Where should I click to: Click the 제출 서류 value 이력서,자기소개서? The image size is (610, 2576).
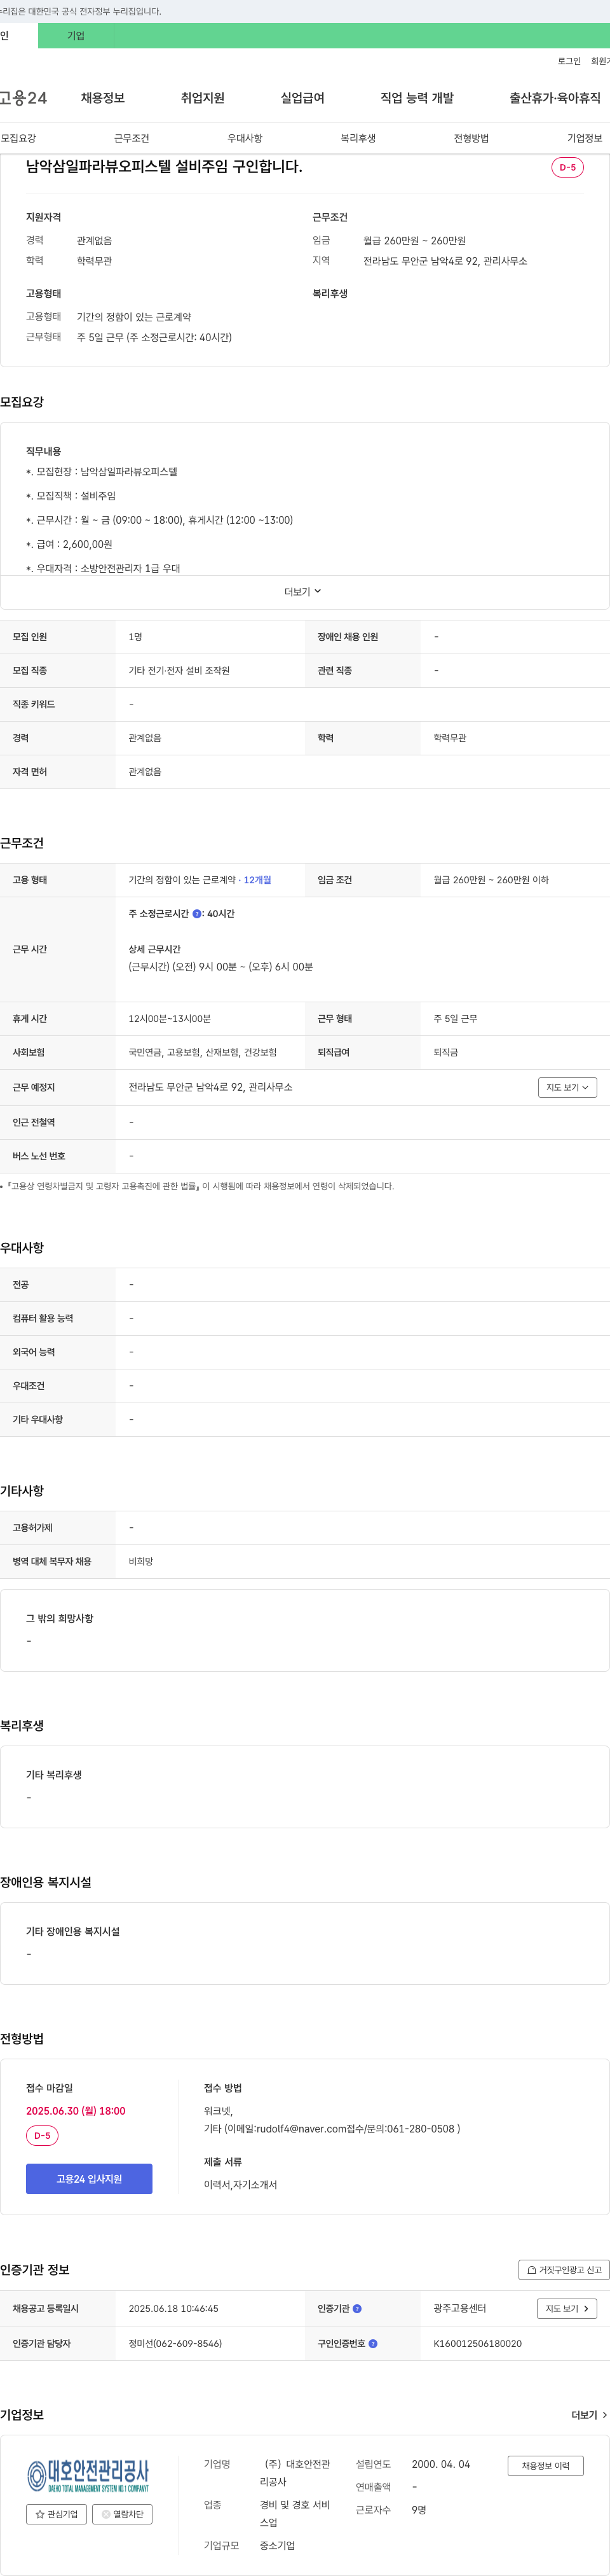[x=241, y=2184]
